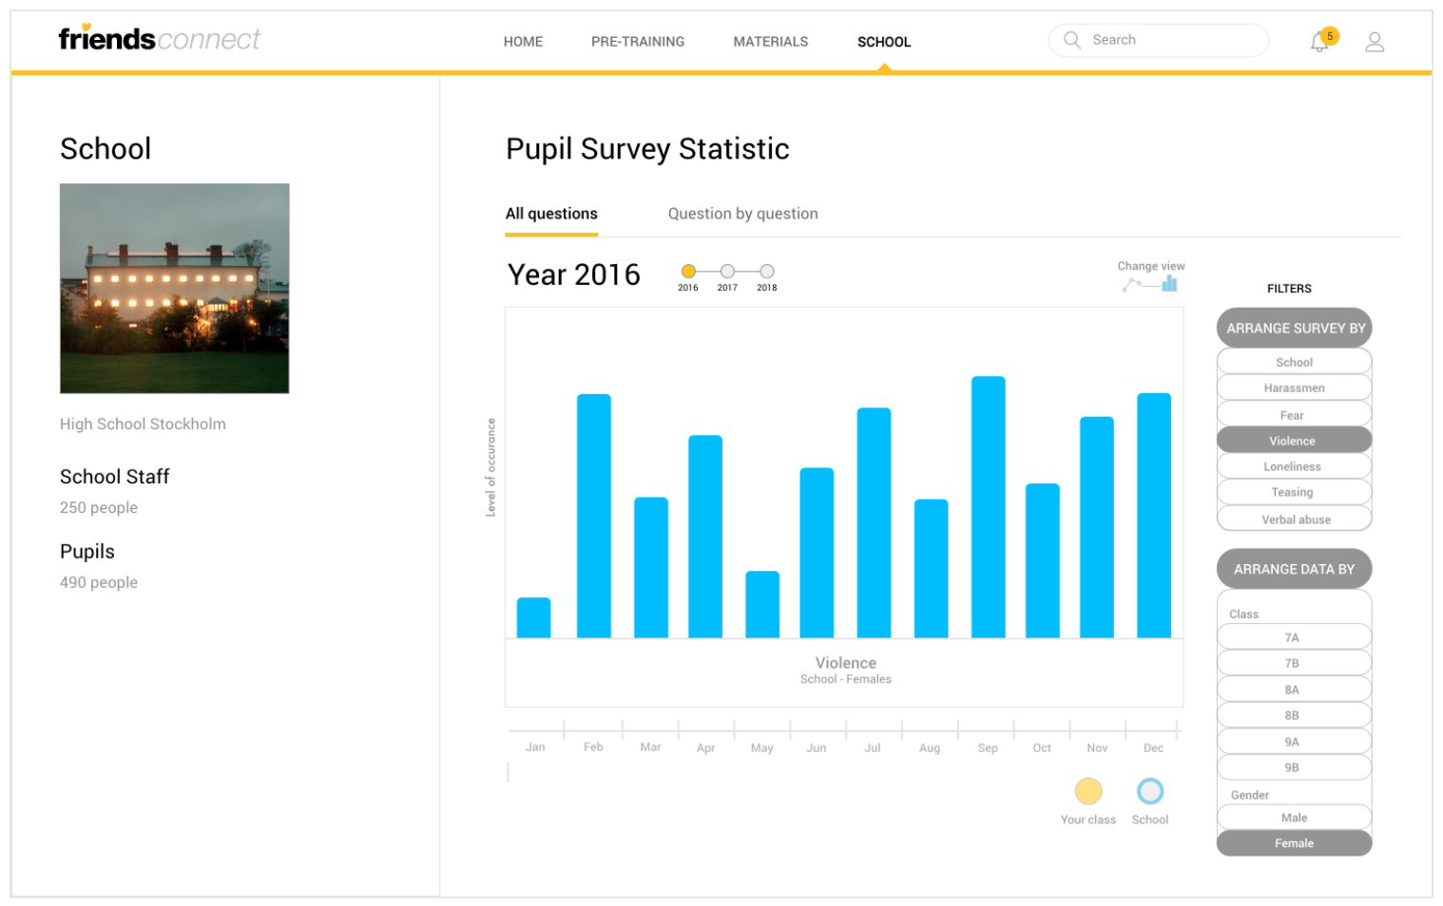Click the May bar in chart

coord(762,604)
